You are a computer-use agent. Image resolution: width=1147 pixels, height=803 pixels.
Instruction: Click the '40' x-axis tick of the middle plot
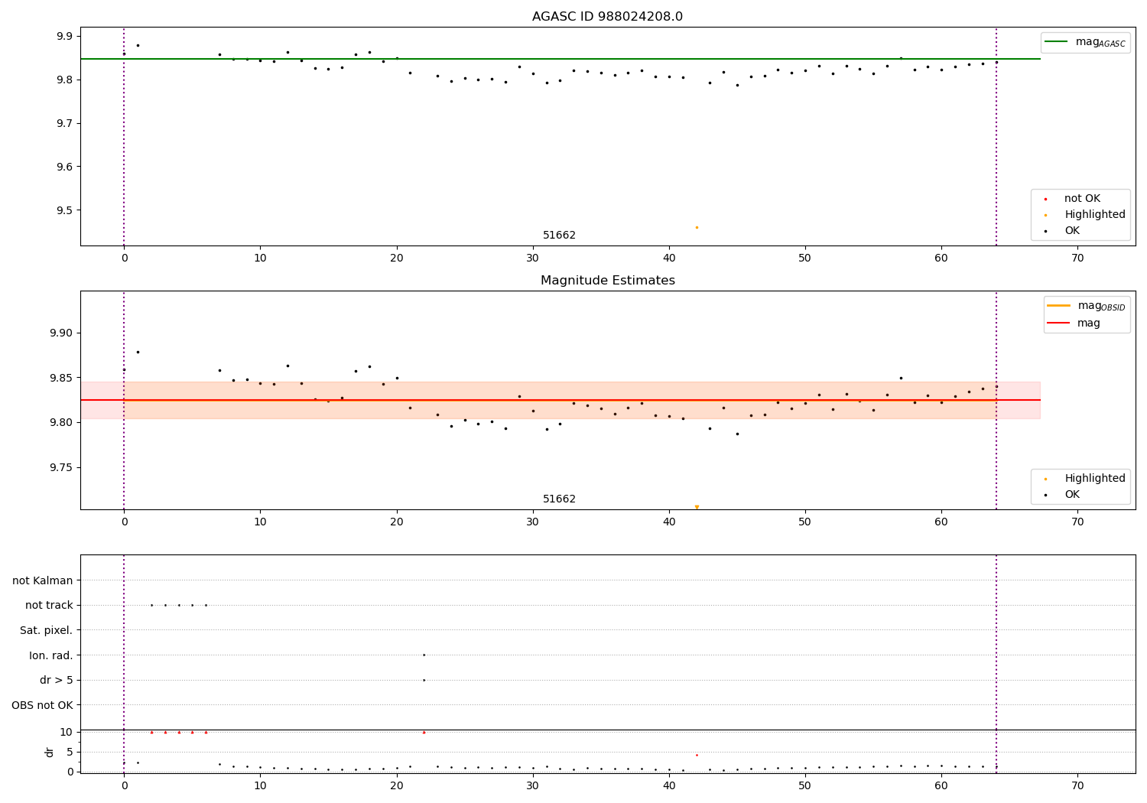(669, 522)
